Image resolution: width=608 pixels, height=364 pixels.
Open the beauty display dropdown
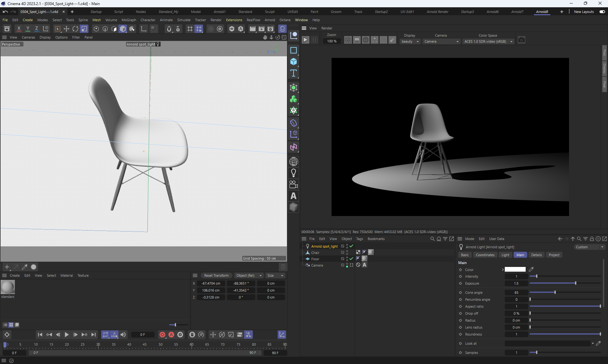point(410,41)
